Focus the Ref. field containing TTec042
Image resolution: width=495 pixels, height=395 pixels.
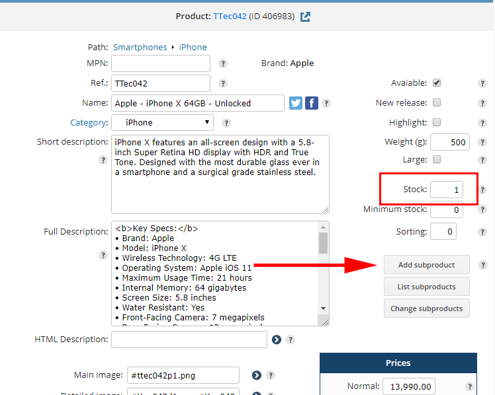pos(161,83)
